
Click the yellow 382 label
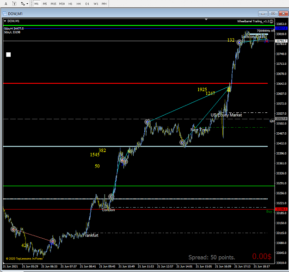[102, 150]
